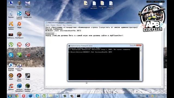Click the Windows Start orb
Screen dimensions: 174x98
[10, 96]
